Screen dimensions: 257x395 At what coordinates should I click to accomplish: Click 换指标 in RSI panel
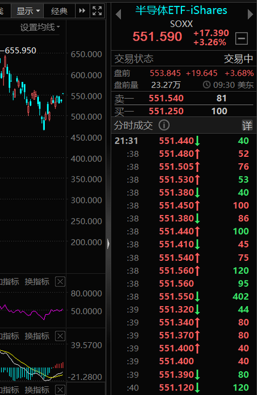point(37,282)
